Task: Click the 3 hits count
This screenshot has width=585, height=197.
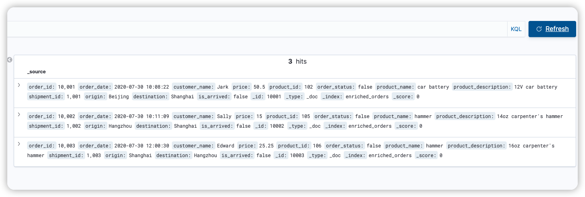Action: click(x=297, y=62)
